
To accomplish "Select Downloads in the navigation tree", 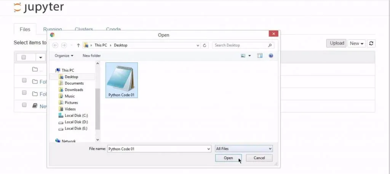I will (x=74, y=90).
